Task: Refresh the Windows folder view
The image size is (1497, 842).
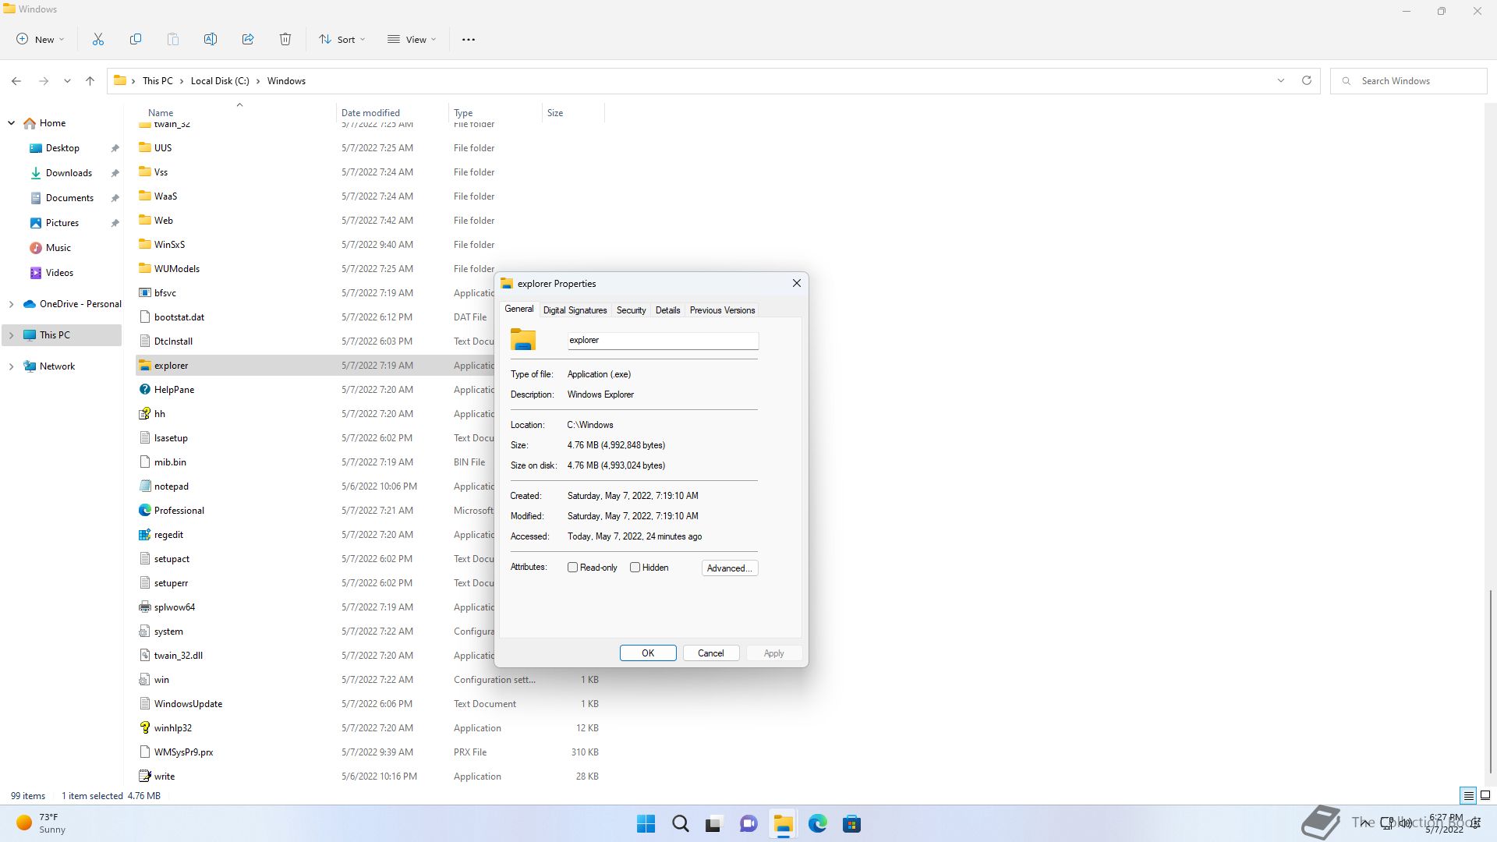Action: pyautogui.click(x=1307, y=81)
